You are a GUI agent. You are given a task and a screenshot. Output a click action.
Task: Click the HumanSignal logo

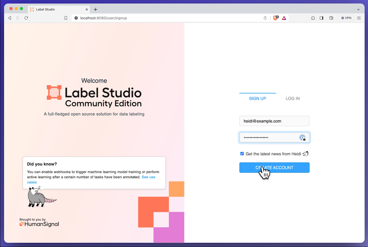click(x=39, y=224)
